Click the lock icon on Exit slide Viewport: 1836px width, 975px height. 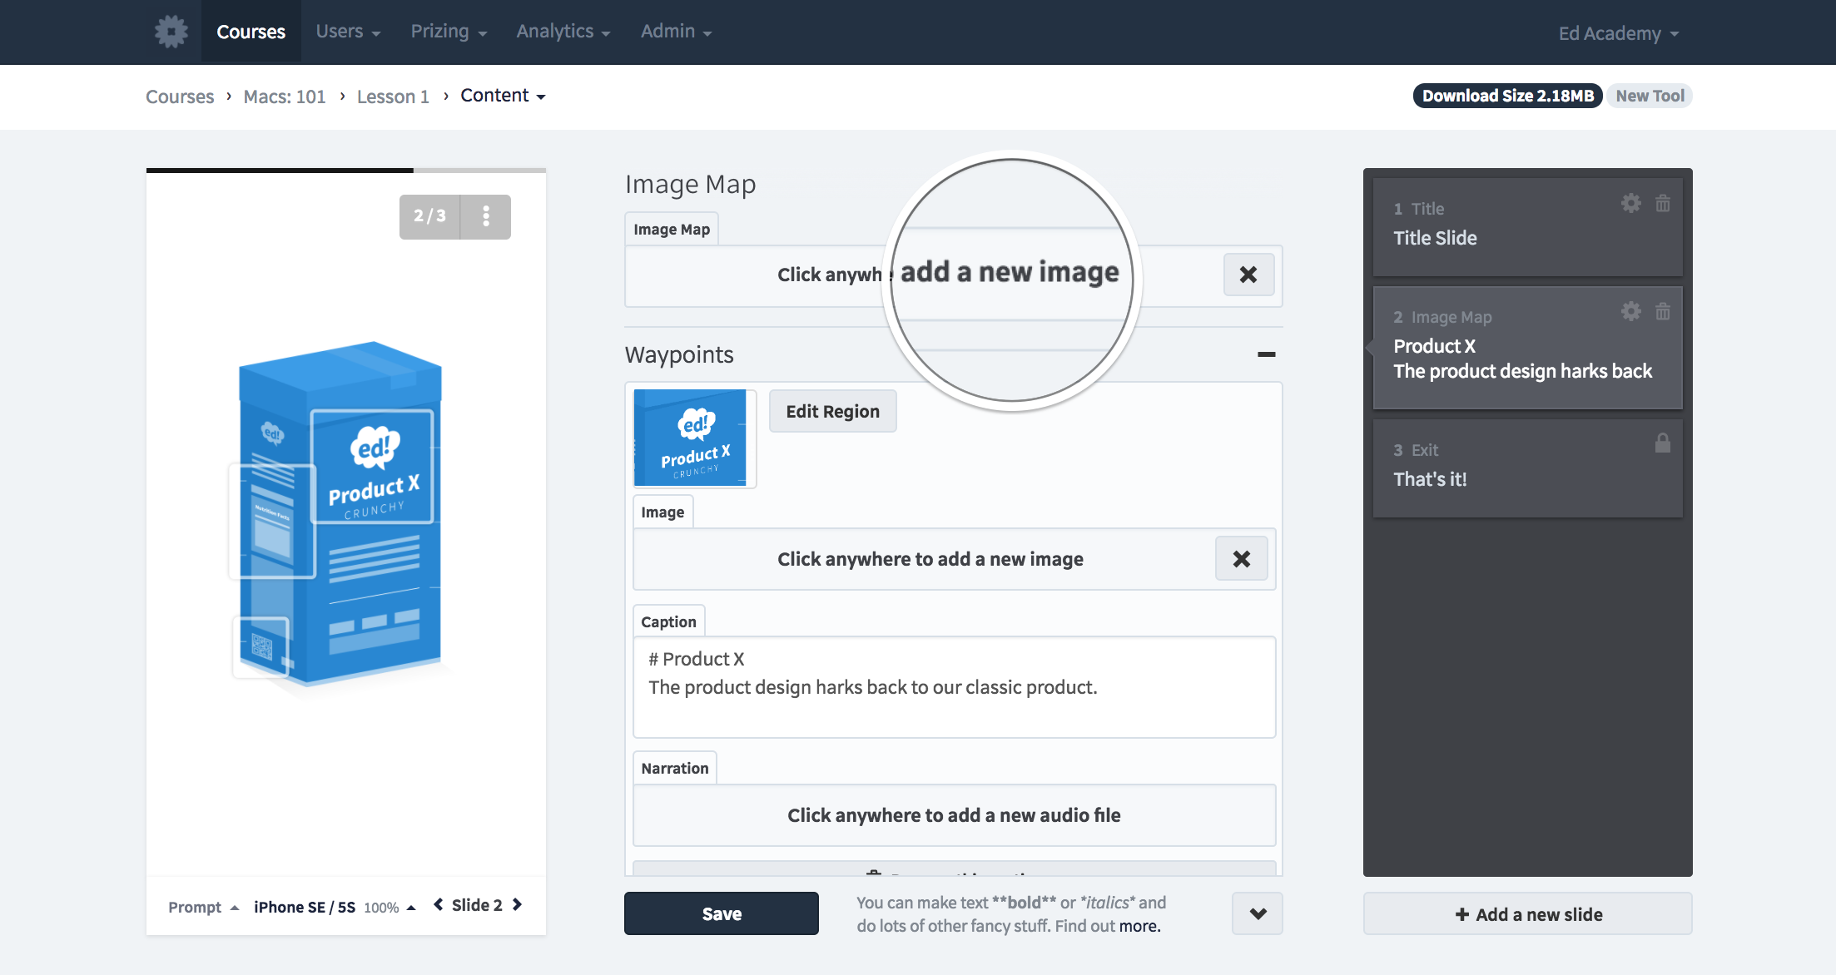pyautogui.click(x=1662, y=443)
